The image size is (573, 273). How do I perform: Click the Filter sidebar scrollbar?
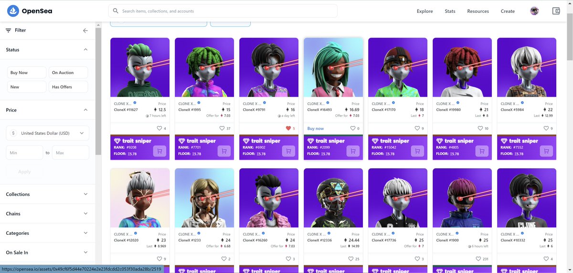[x=98, y=91]
